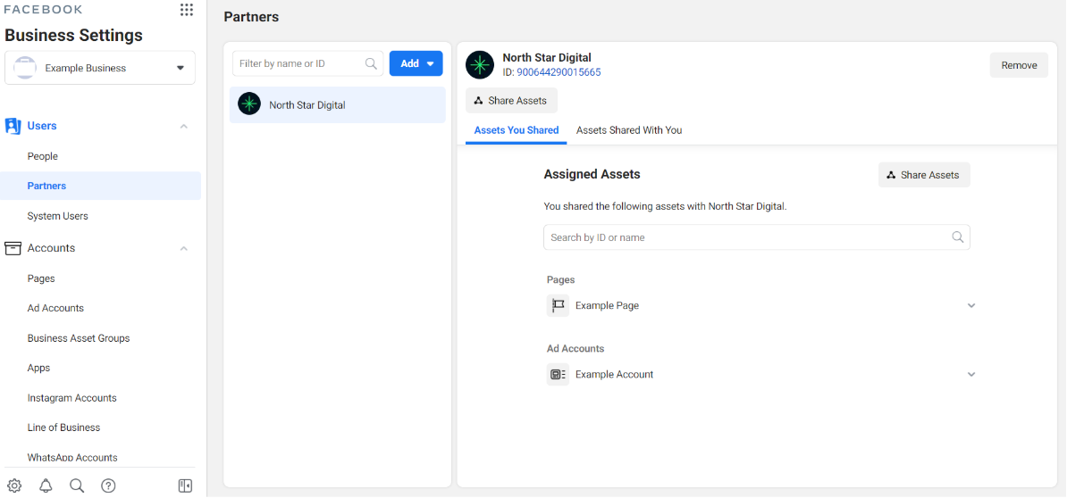Click the FACEBOOK logo text
Image resolution: width=1067 pixels, height=498 pixels.
[x=44, y=10]
